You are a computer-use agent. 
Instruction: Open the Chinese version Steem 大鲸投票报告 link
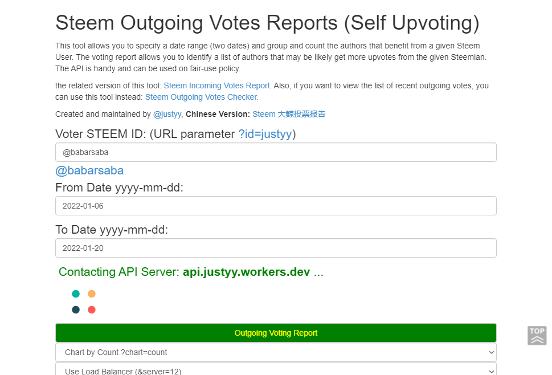click(289, 114)
